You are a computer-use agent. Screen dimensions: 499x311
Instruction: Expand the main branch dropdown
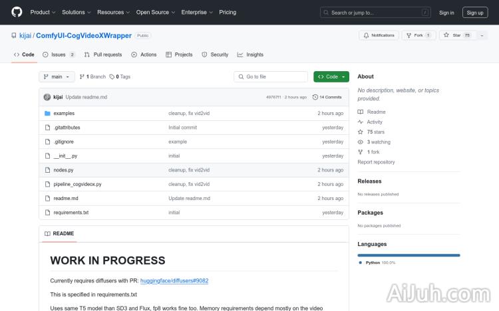point(57,77)
